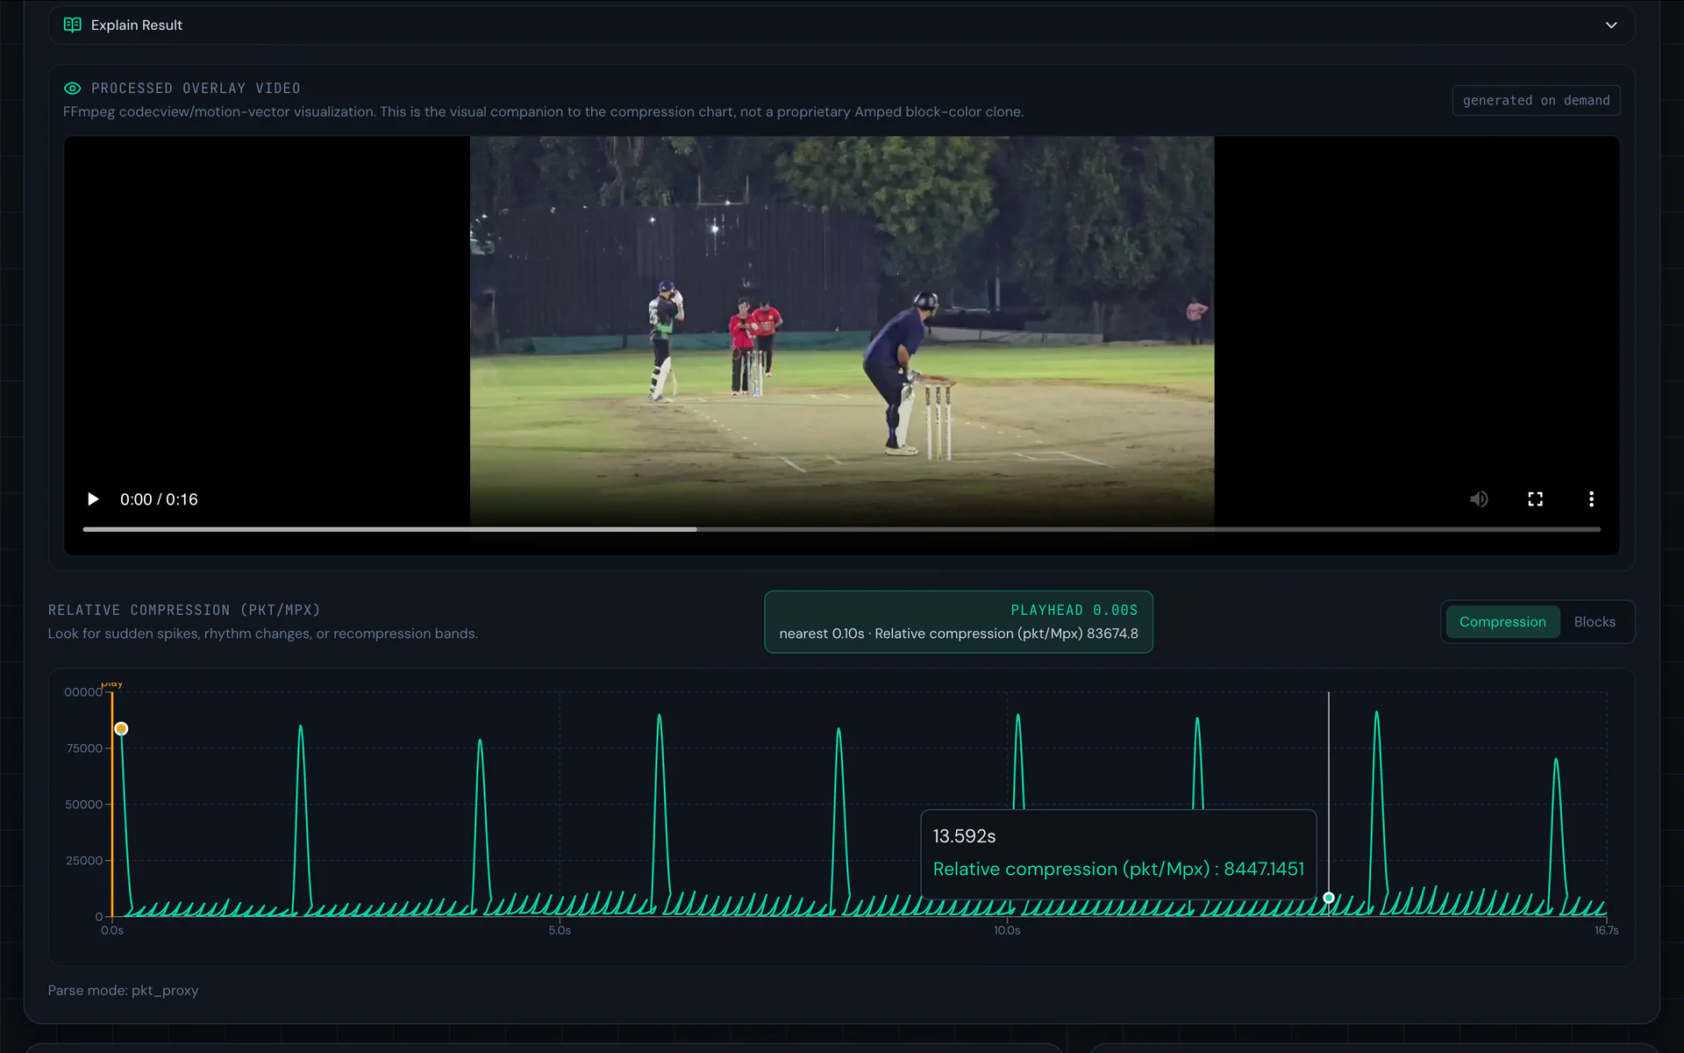
Task: Enter fullscreen video mode
Action: [x=1535, y=499]
